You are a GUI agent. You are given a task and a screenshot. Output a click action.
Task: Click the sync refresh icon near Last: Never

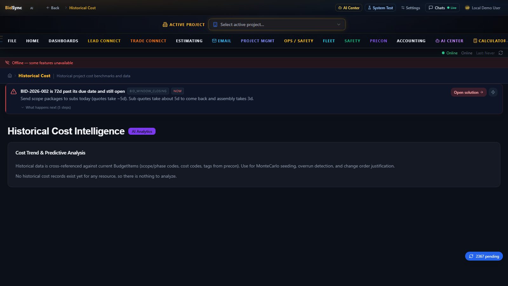click(x=501, y=53)
